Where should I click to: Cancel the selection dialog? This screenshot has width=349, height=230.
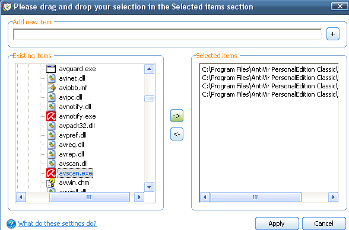[323, 223]
